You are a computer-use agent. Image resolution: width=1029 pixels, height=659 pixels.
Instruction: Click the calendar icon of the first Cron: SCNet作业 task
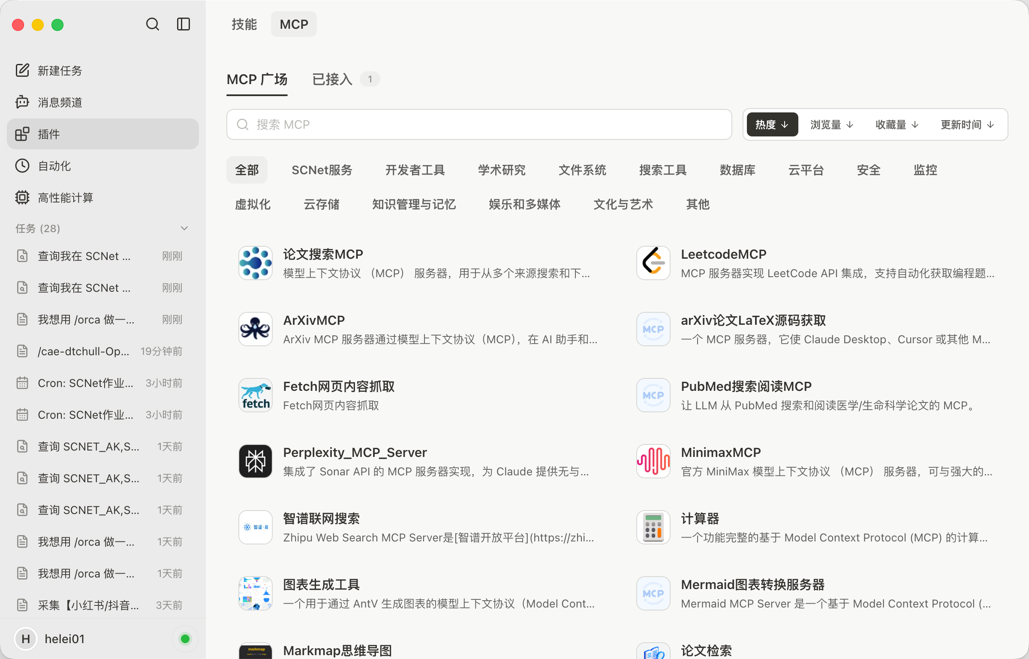point(22,383)
